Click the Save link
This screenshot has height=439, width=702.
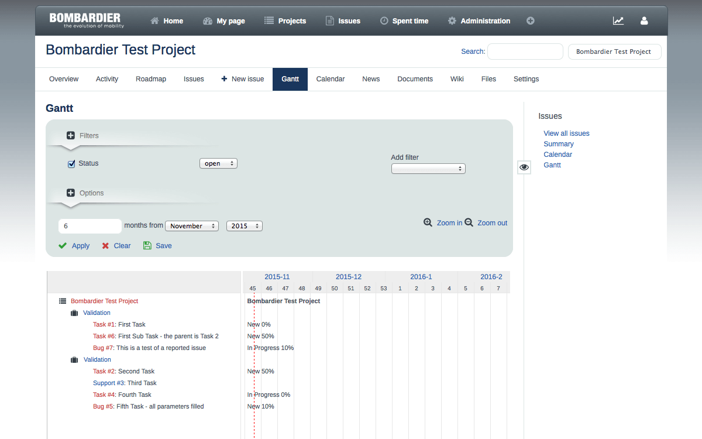point(164,246)
